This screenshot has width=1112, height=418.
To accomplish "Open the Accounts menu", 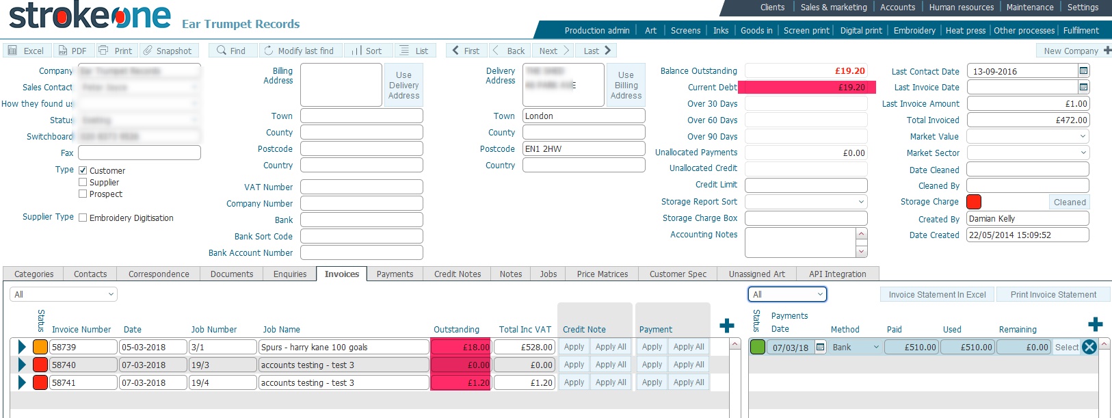I will [x=897, y=8].
